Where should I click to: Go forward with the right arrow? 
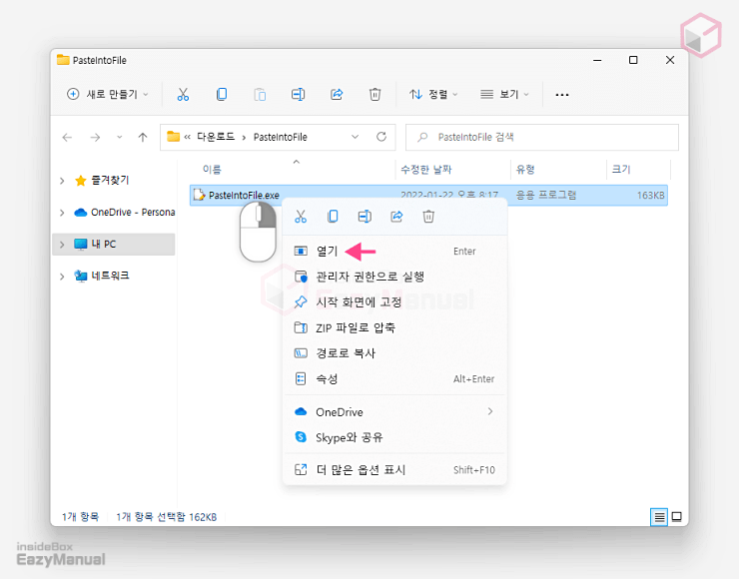click(95, 137)
